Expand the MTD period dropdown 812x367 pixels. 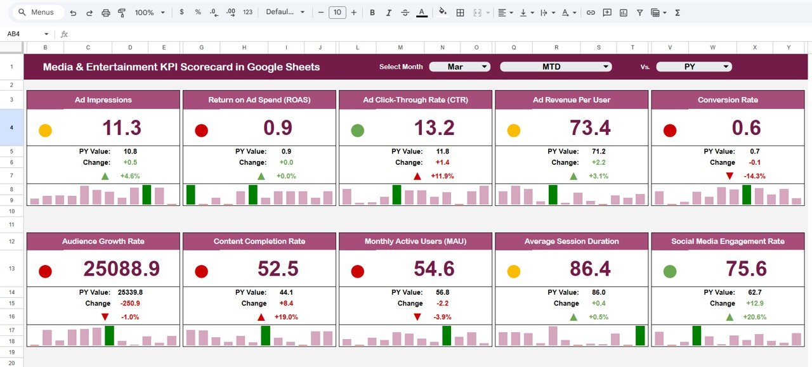pos(555,66)
